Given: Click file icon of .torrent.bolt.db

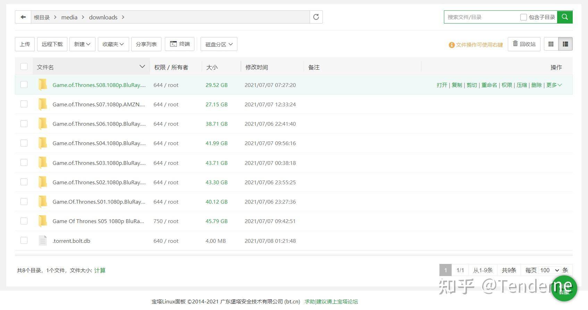Looking at the screenshot, I should pos(43,240).
